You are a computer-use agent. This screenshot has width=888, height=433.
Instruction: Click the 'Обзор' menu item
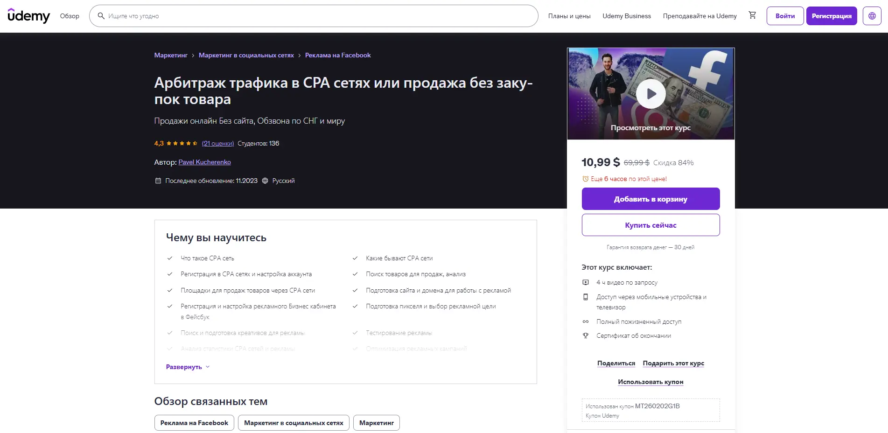click(x=69, y=15)
